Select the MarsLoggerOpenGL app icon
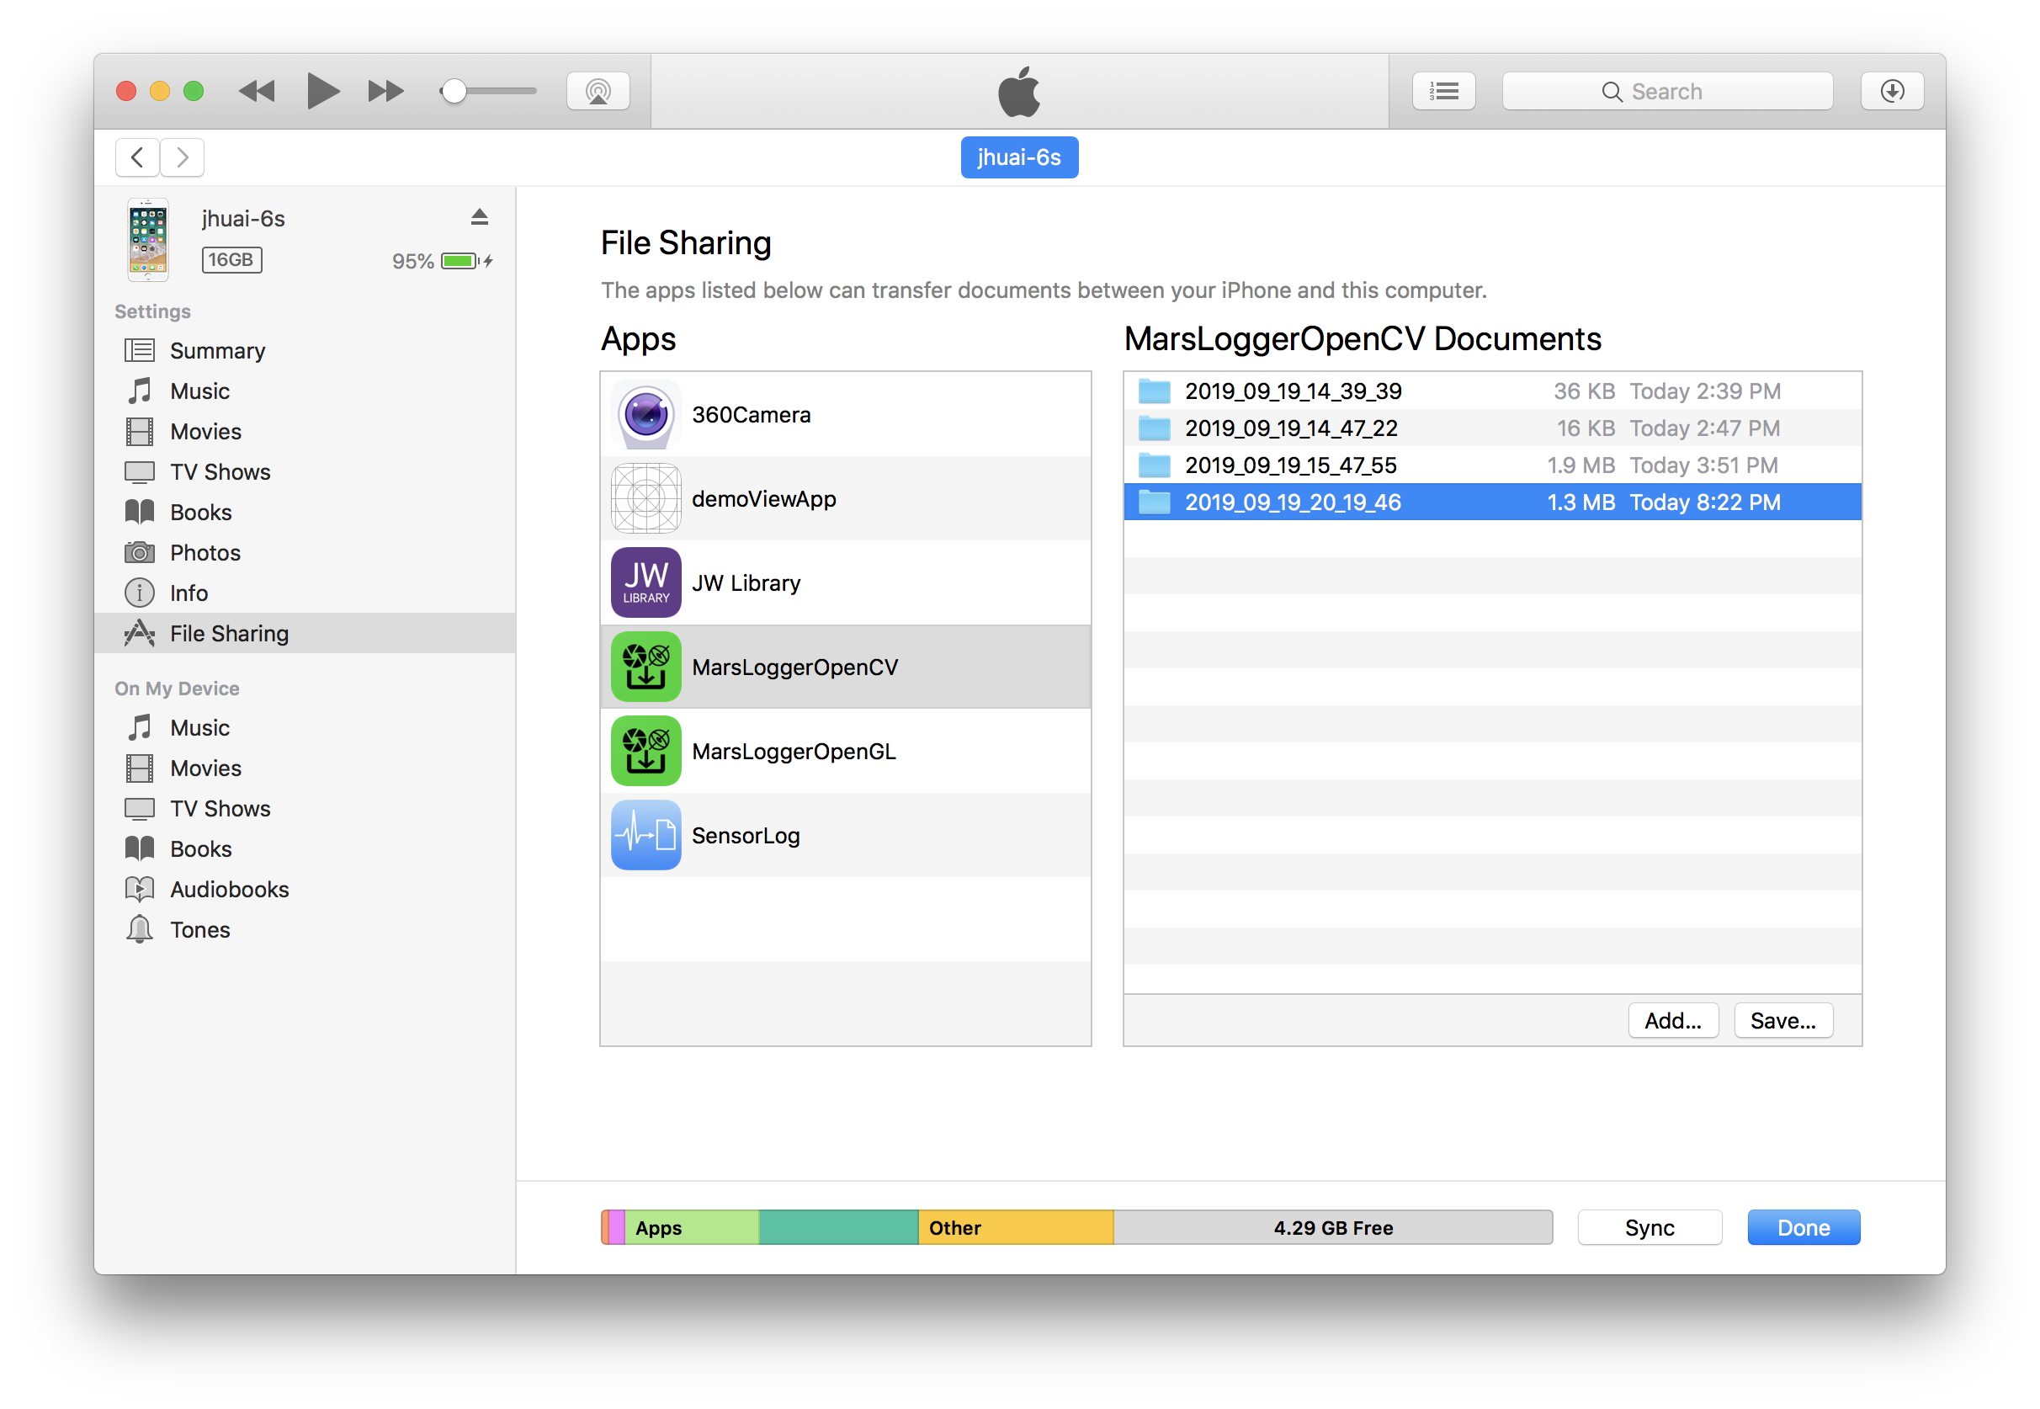The image size is (2040, 1409). pos(645,752)
